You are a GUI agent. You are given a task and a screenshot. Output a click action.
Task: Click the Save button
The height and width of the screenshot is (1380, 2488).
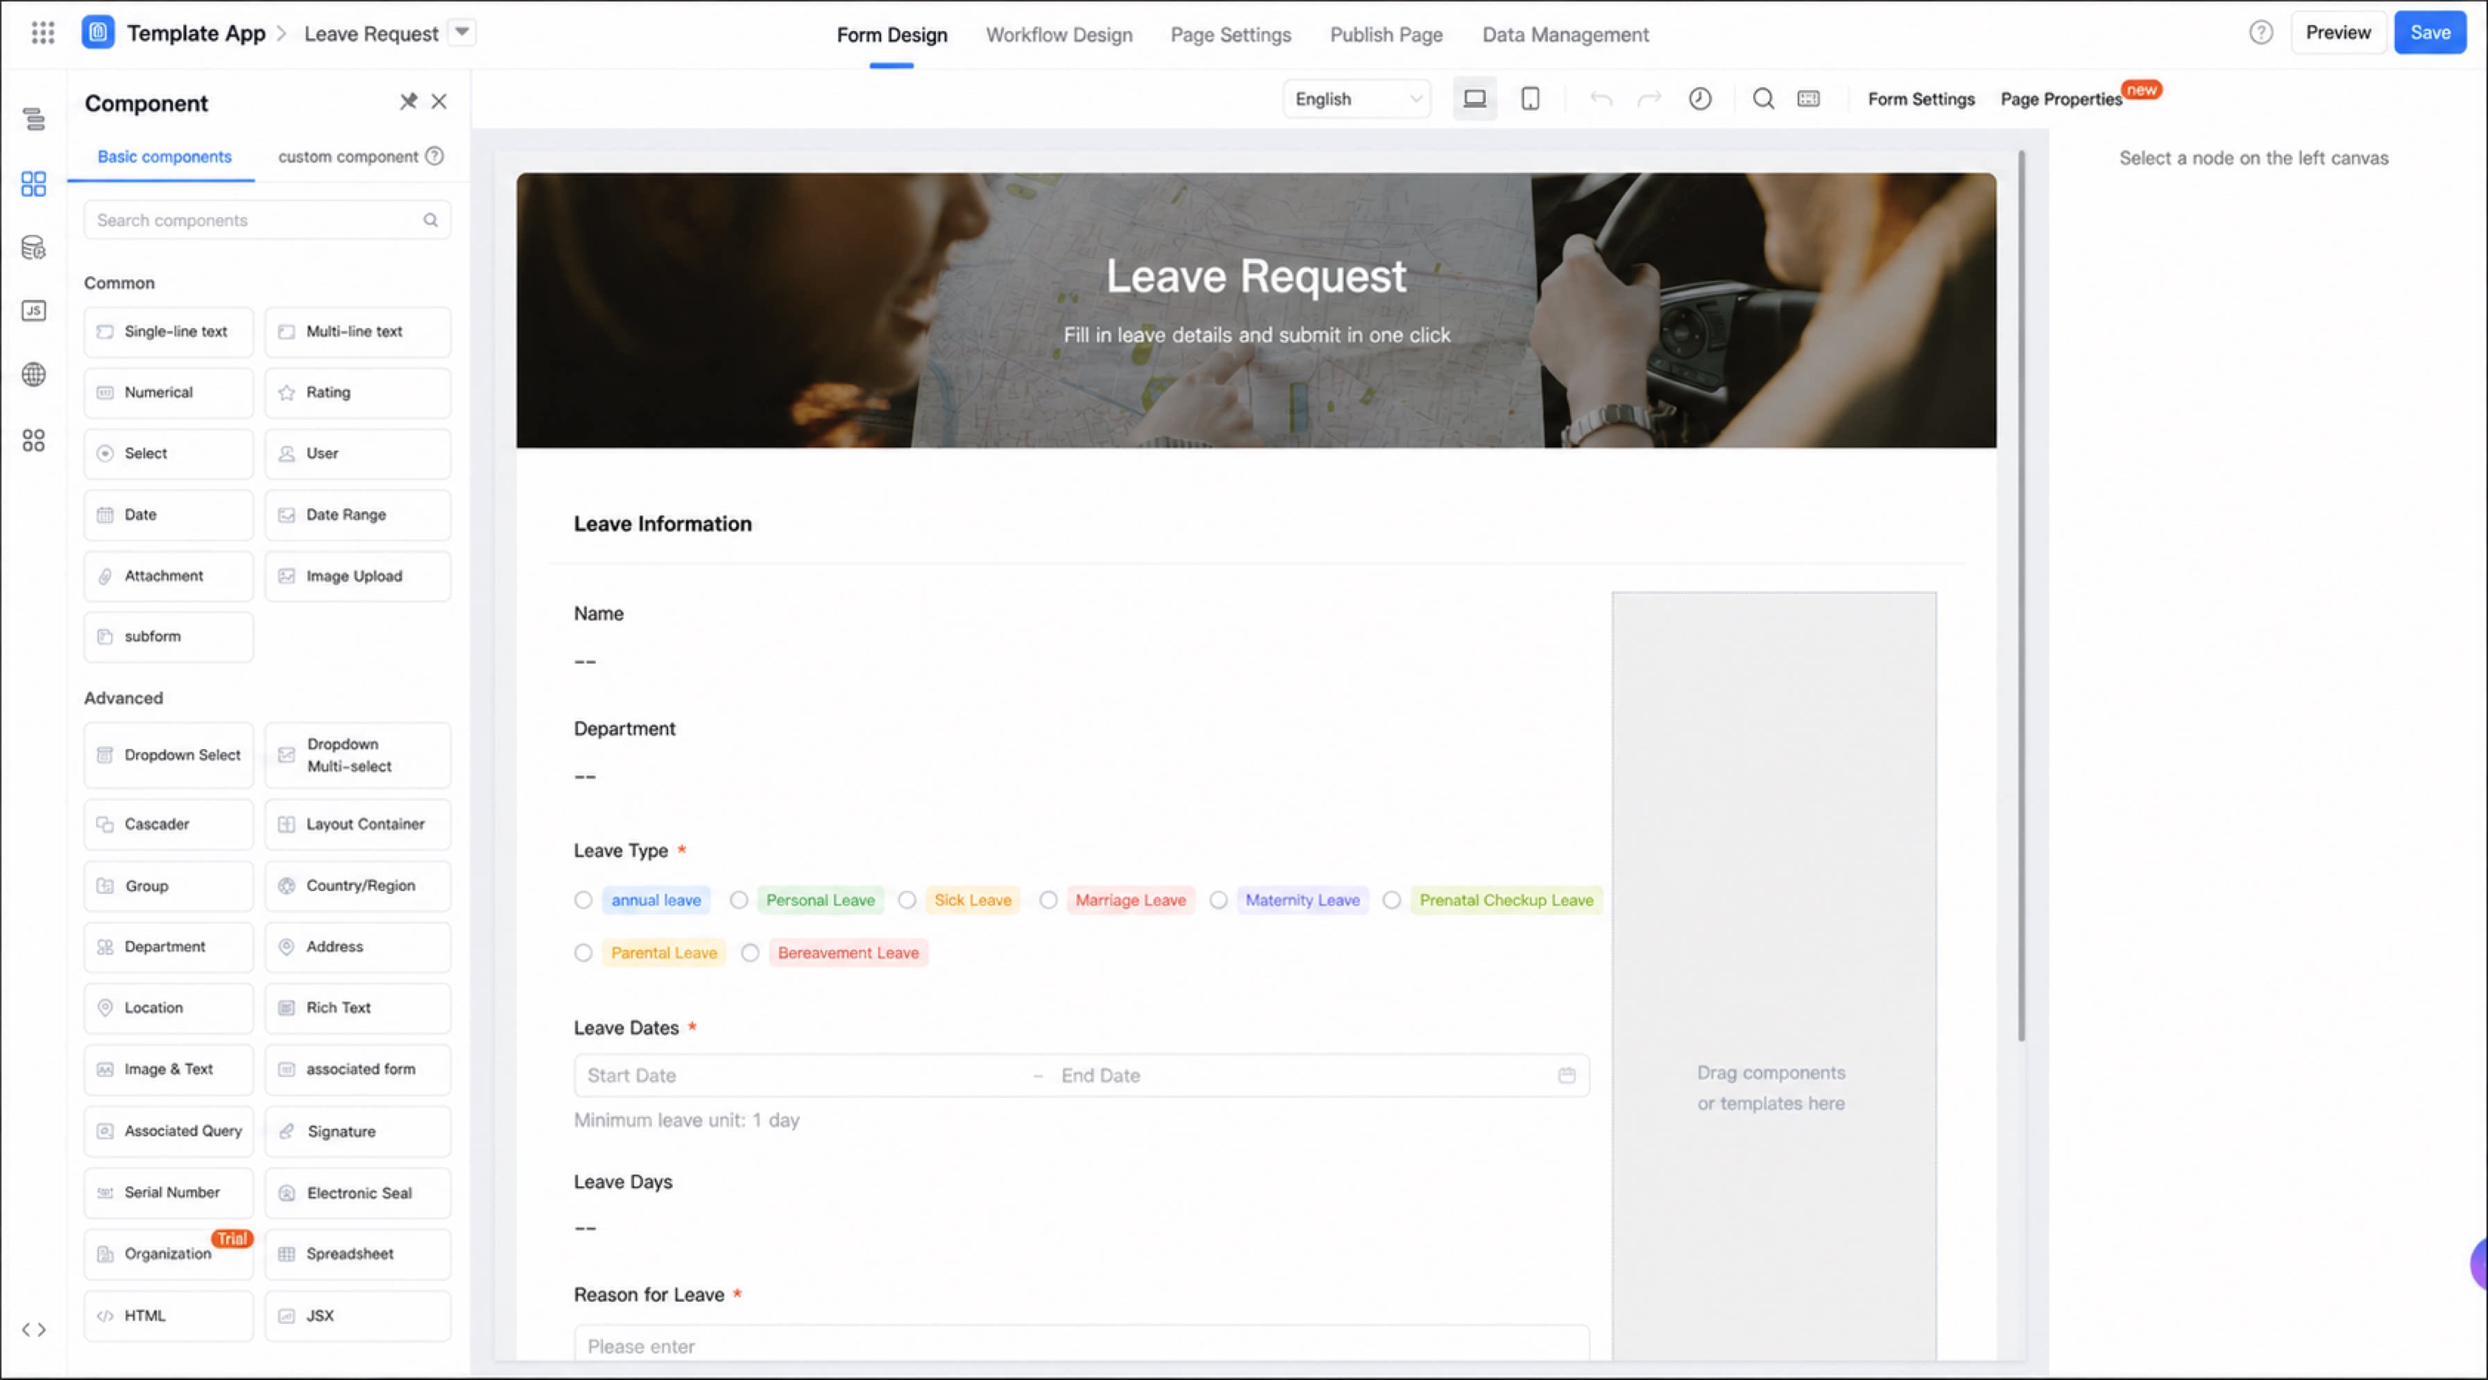2429,33
